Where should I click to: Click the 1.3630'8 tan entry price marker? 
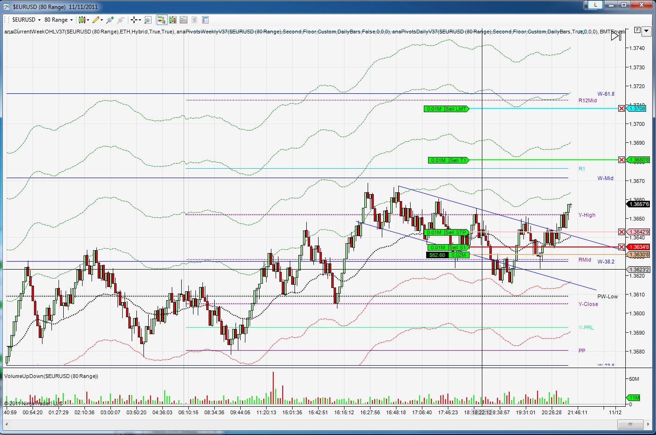point(638,254)
